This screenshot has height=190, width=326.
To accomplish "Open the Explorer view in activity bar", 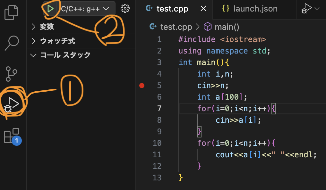I will [11, 12].
